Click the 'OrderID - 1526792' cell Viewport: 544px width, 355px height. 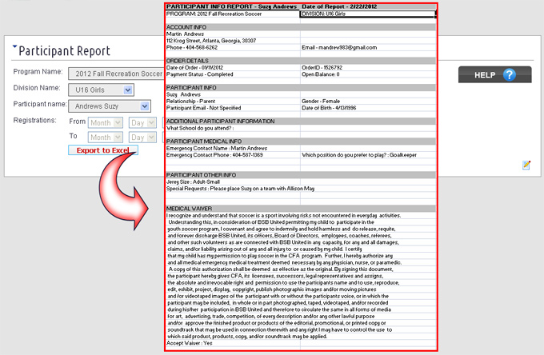pyautogui.click(x=368, y=68)
